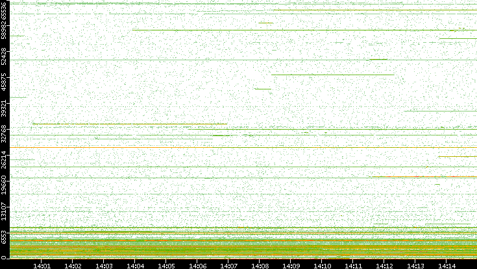Choose the 14:08 time axis label
Image resolution: width=477 pixels, height=269 pixels.
[x=260, y=266]
